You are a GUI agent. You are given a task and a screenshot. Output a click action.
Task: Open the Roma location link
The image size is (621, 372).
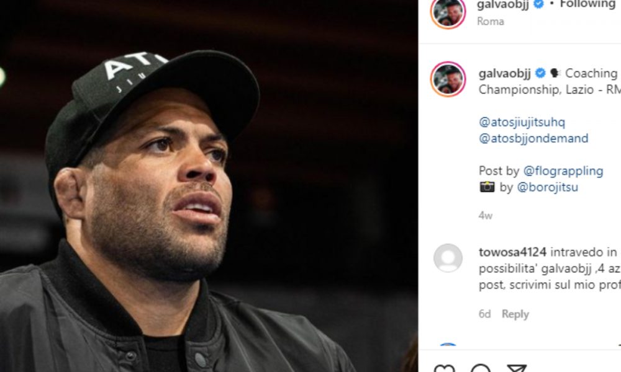pyautogui.click(x=491, y=22)
